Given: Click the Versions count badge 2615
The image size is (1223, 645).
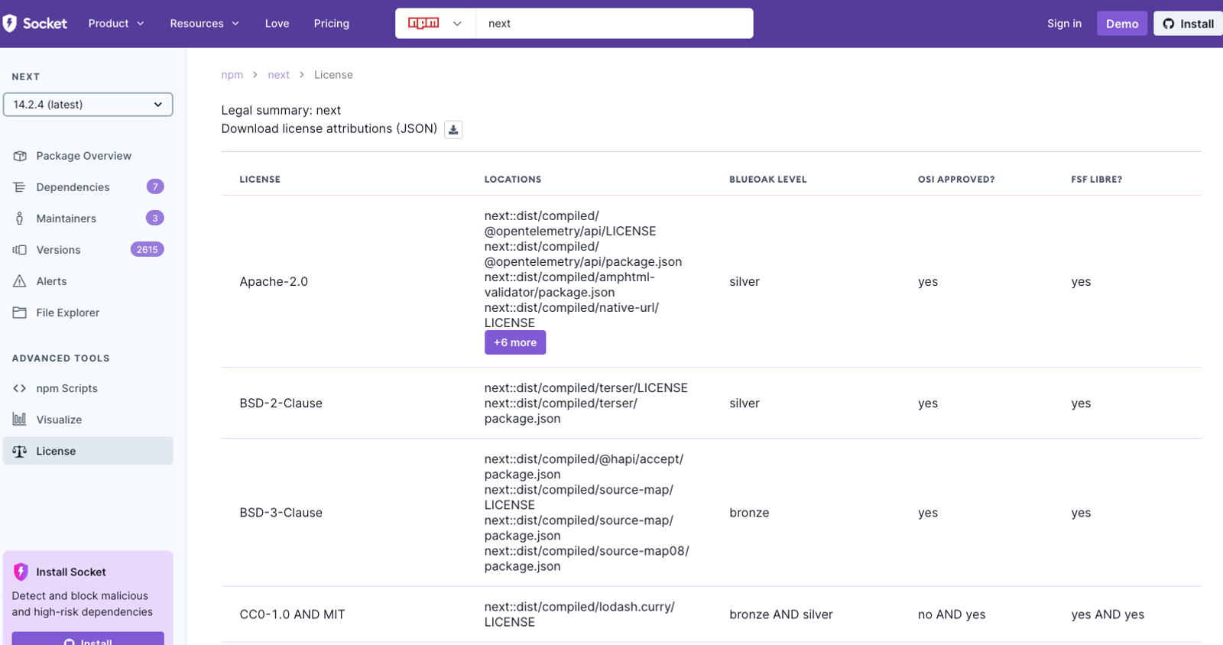Looking at the screenshot, I should [x=148, y=249].
